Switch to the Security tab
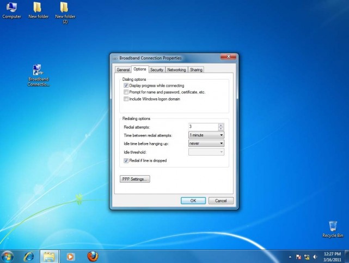 click(x=157, y=70)
